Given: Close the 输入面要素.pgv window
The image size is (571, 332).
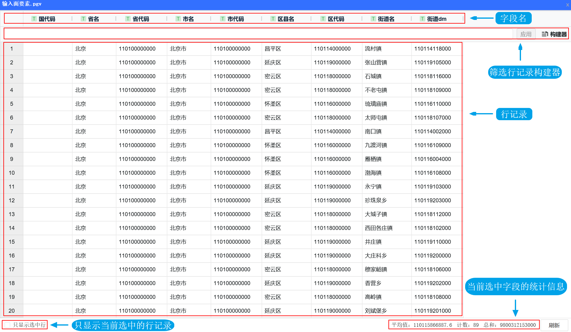Looking at the screenshot, I should point(567,5).
